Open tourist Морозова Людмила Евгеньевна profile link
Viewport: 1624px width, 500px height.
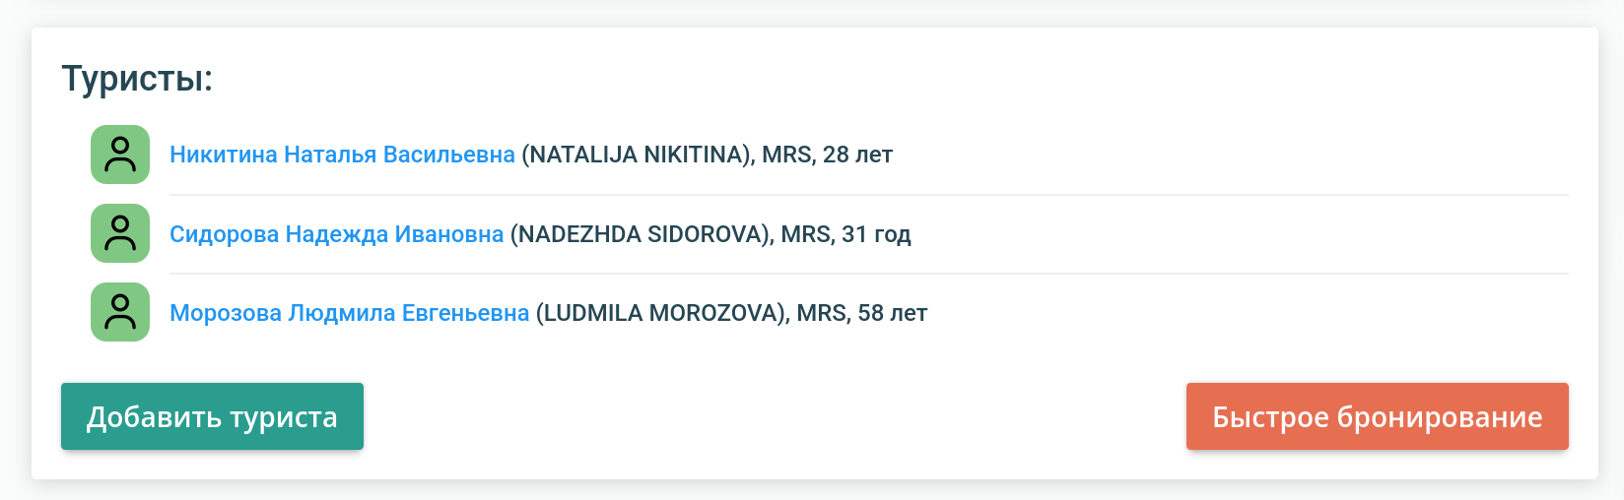click(x=349, y=313)
